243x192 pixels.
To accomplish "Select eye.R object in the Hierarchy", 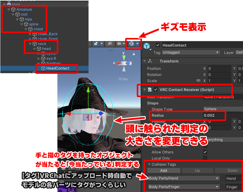I will (x=51, y=58).
